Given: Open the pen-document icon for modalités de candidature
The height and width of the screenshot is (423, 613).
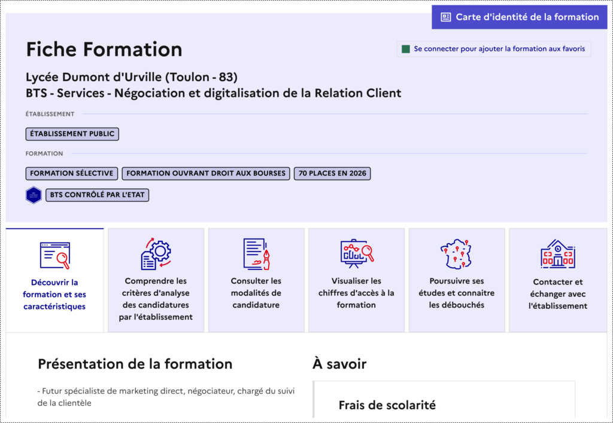Looking at the screenshot, I should point(256,253).
